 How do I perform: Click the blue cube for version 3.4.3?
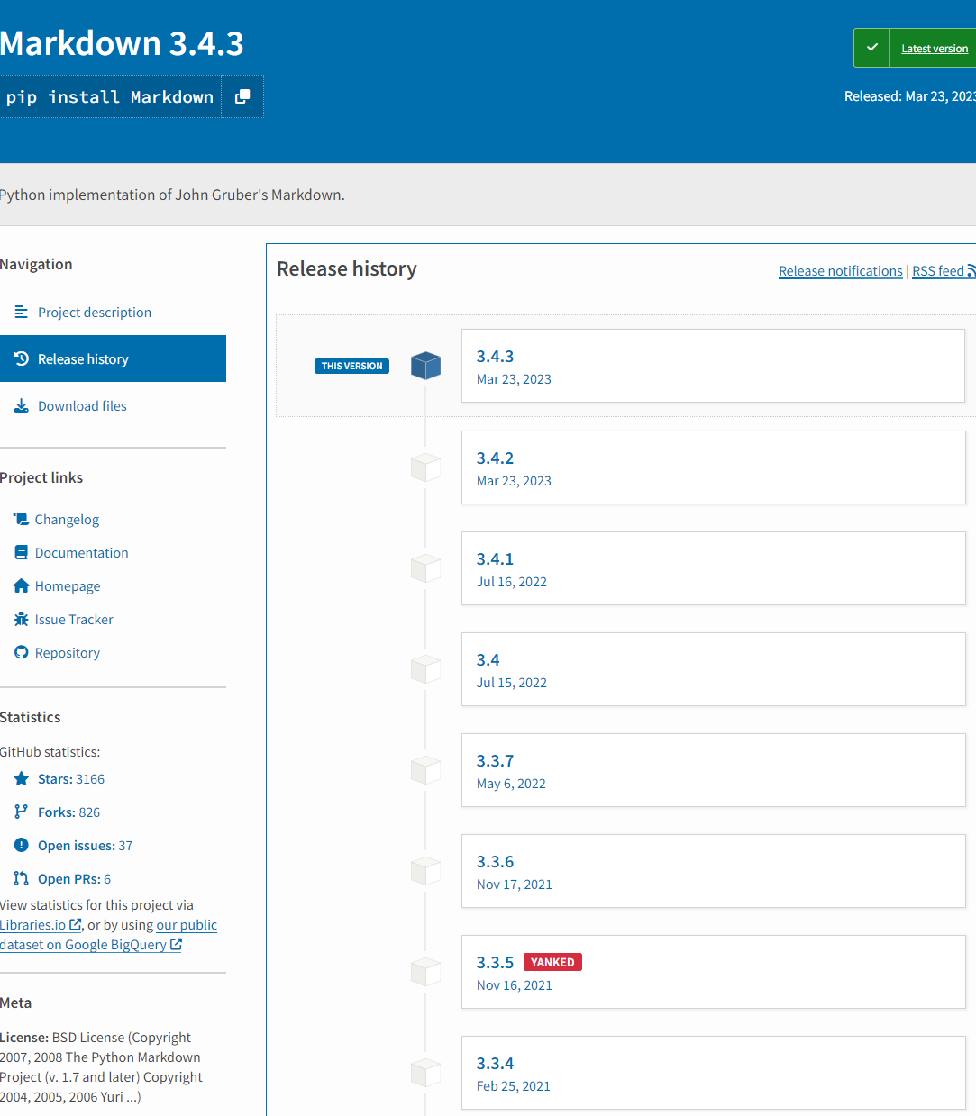click(425, 366)
